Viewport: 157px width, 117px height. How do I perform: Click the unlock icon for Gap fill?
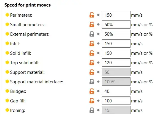point(92,101)
